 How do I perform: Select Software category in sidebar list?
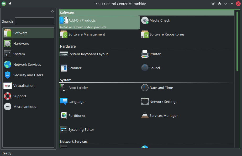(28, 33)
